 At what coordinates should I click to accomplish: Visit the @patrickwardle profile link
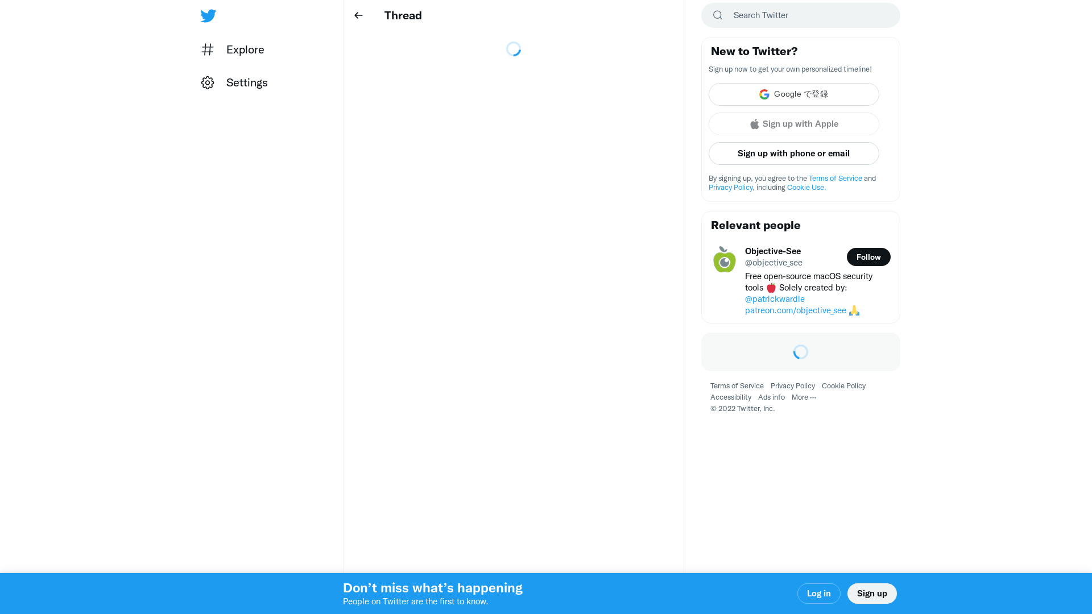(x=775, y=298)
